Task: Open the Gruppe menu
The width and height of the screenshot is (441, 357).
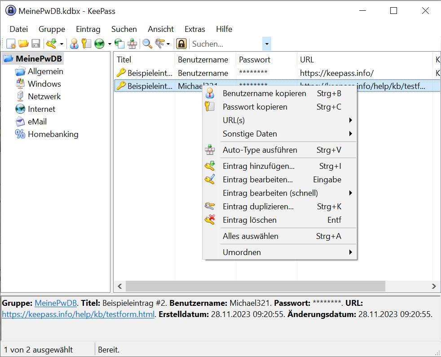Action: pos(52,29)
